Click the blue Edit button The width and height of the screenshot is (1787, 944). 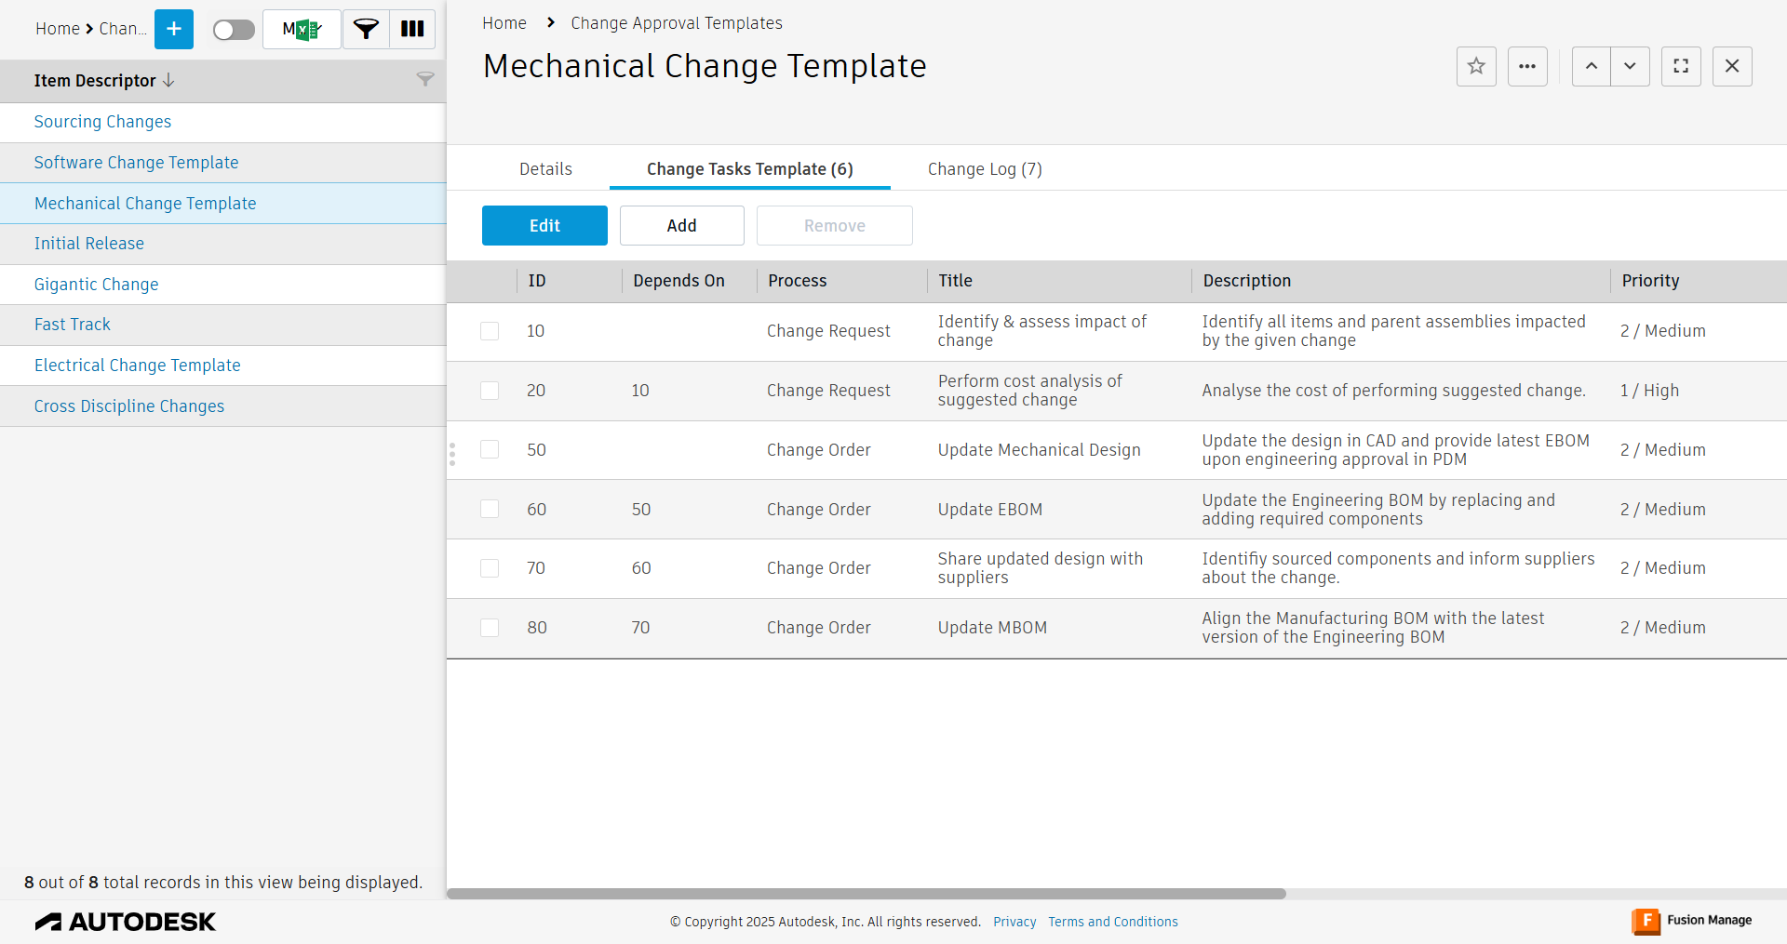click(x=544, y=226)
